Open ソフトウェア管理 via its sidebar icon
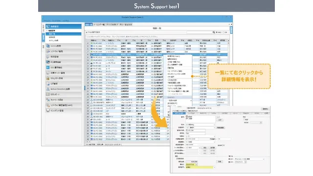 click(x=48, y=51)
